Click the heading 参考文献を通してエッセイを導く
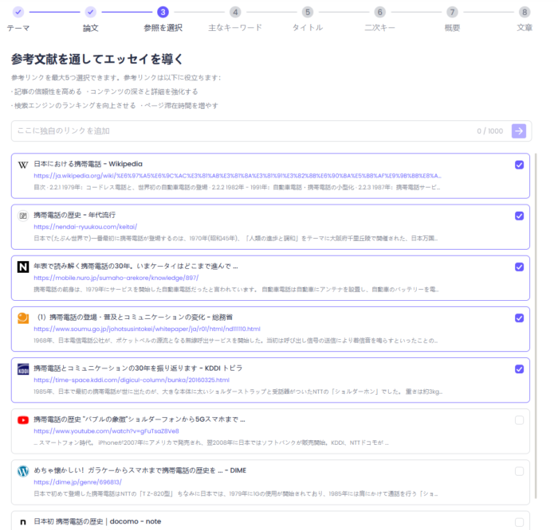 (x=96, y=59)
